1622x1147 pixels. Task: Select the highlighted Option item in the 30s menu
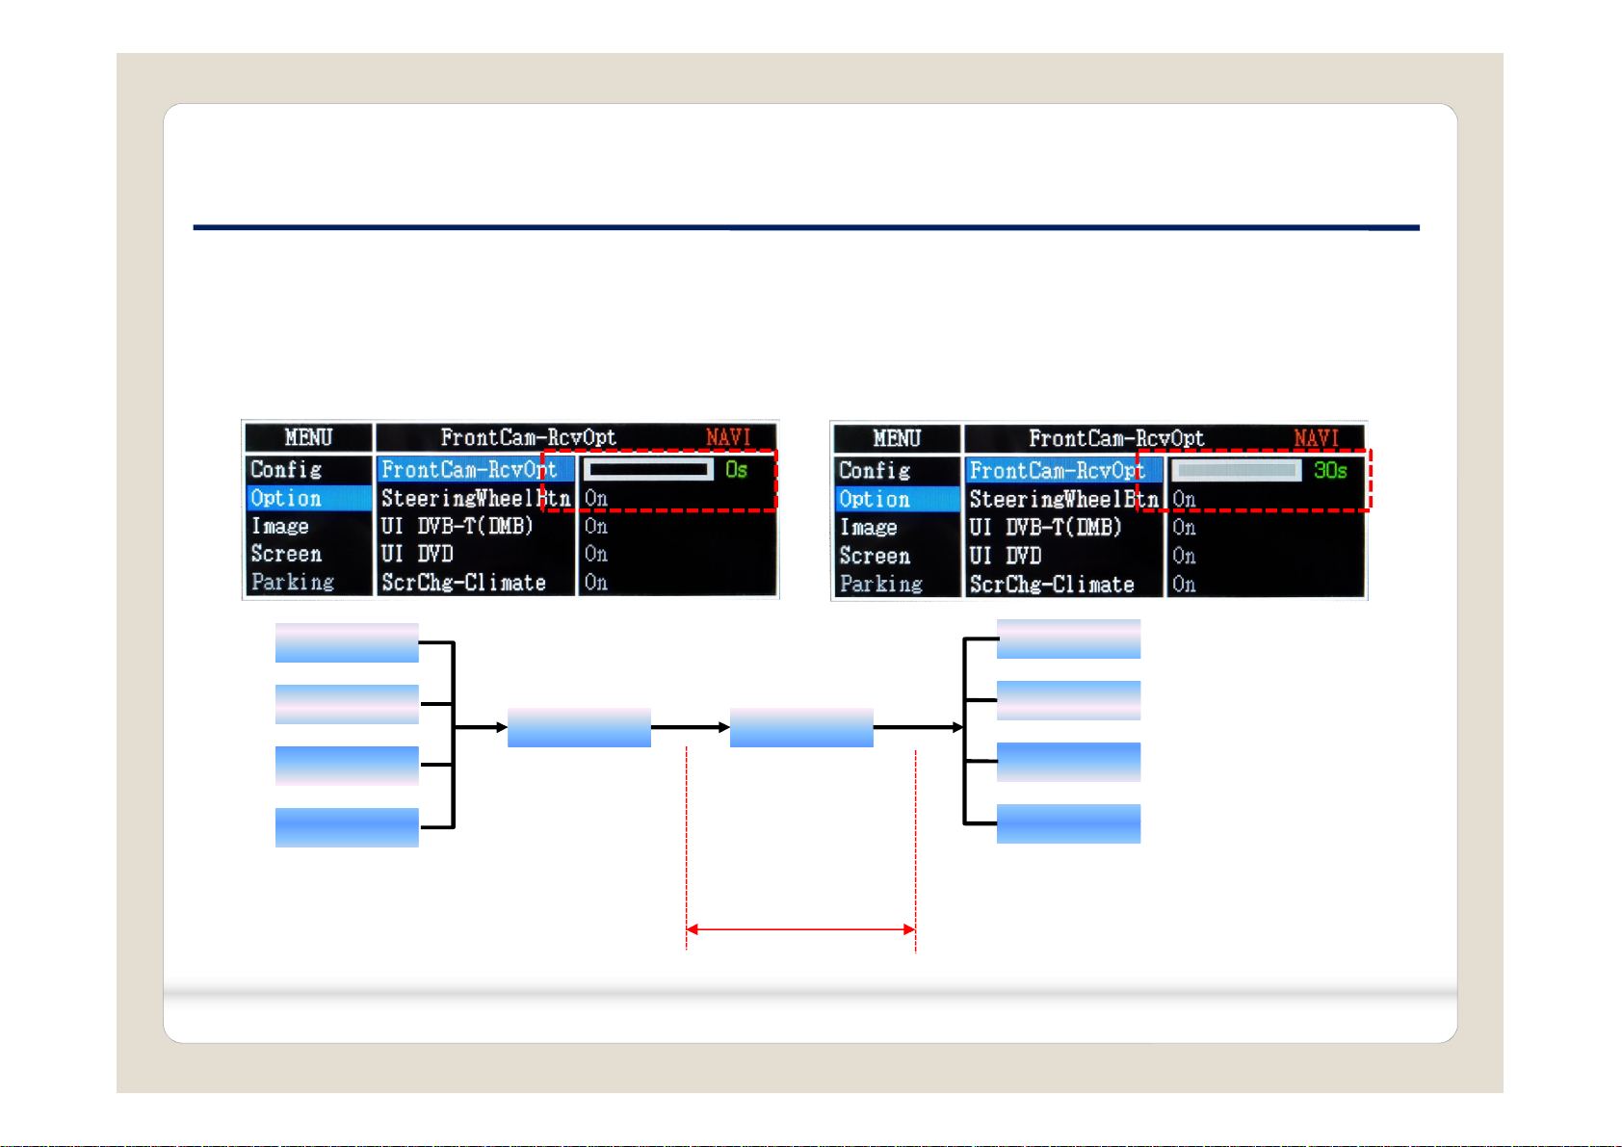pyautogui.click(x=897, y=500)
